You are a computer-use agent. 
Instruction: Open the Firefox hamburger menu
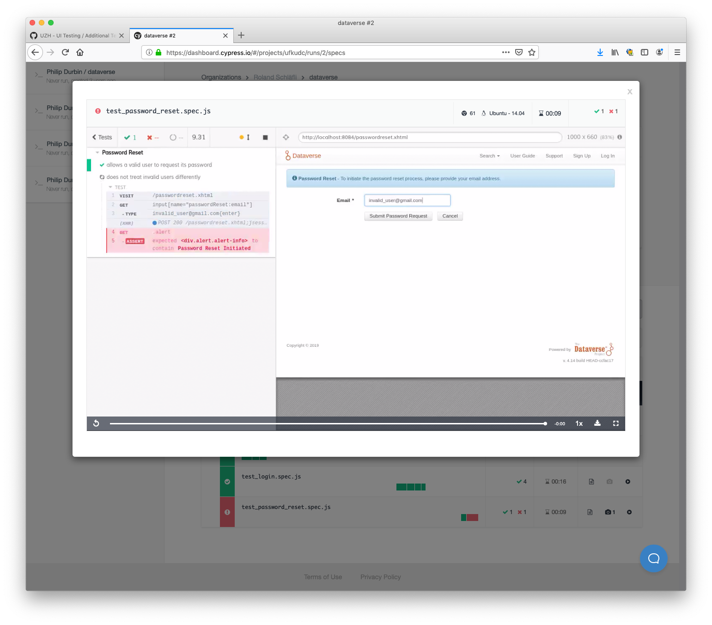click(677, 52)
